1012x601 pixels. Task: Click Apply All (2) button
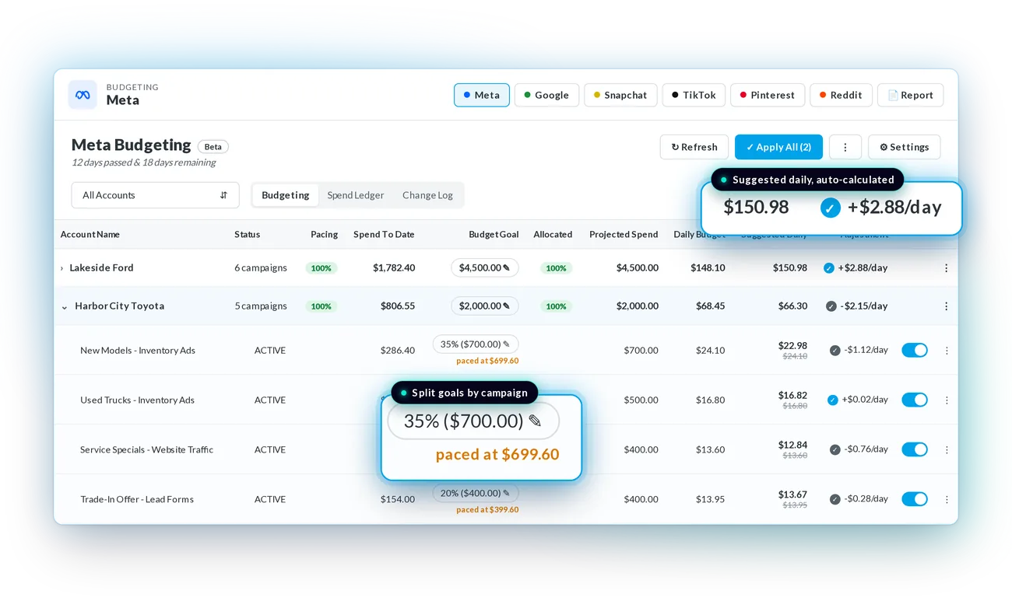[x=778, y=147]
